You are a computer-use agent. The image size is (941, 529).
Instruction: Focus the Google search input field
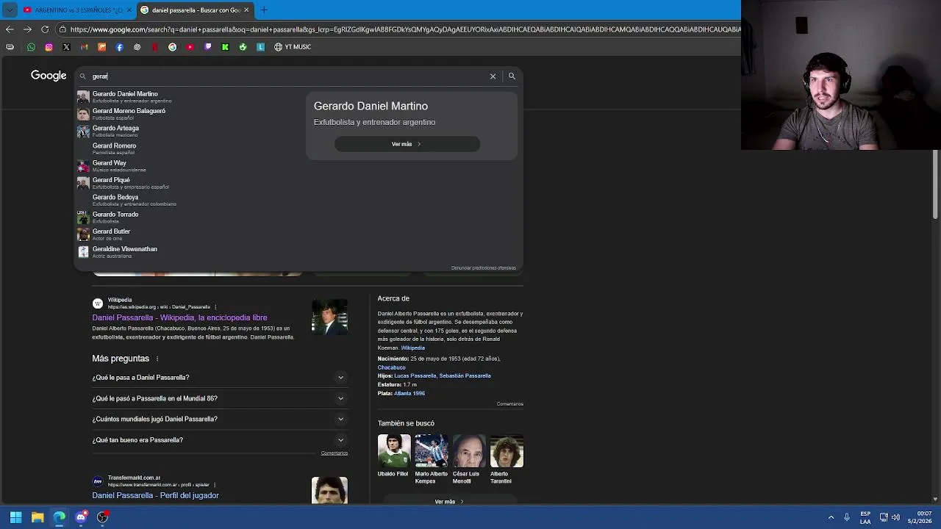(287, 76)
